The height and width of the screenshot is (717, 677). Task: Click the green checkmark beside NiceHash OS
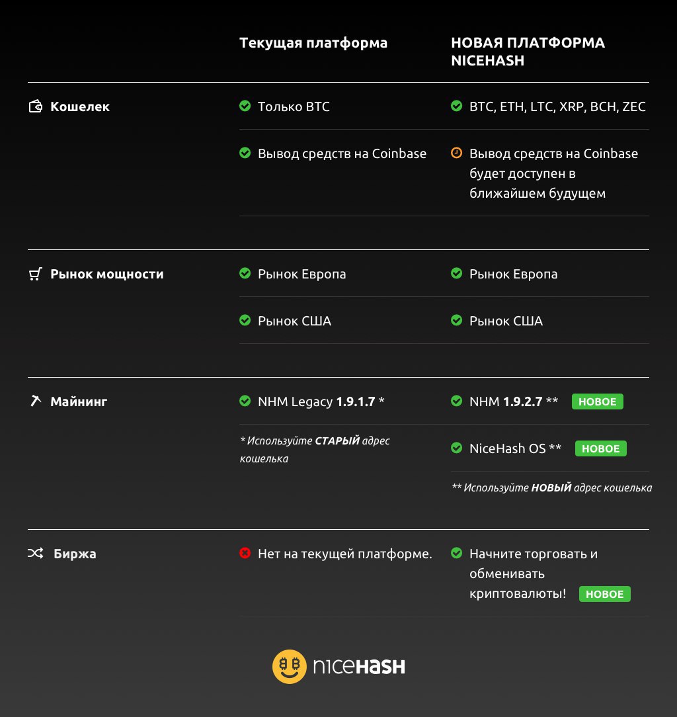(456, 448)
